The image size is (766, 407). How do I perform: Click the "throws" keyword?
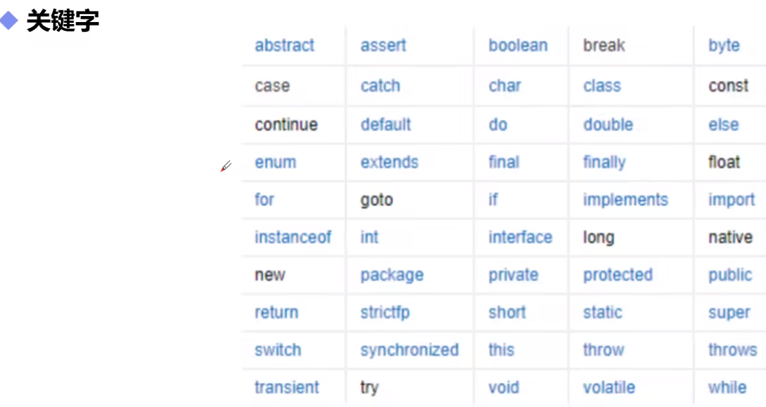click(x=732, y=350)
